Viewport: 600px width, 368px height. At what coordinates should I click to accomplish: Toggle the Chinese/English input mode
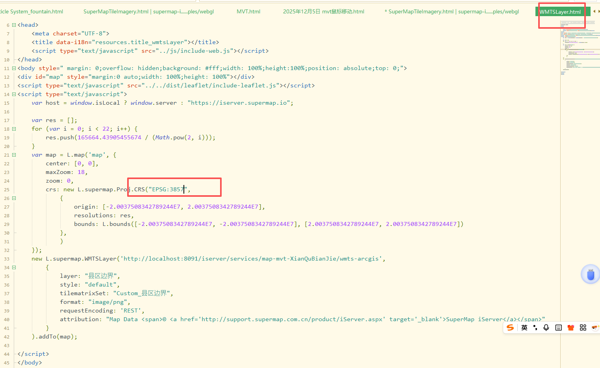click(x=524, y=327)
